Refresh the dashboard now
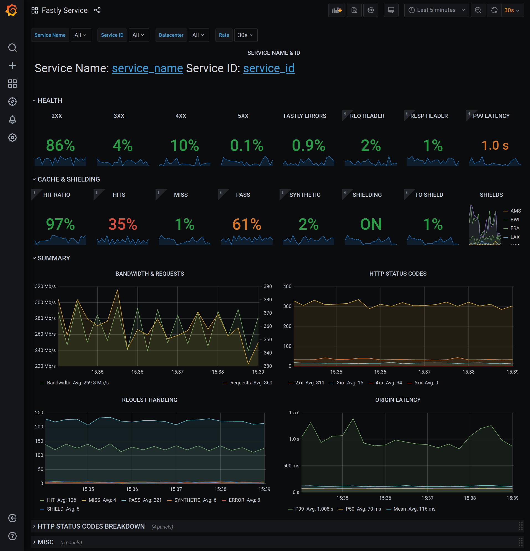This screenshot has height=551, width=530. coord(494,11)
